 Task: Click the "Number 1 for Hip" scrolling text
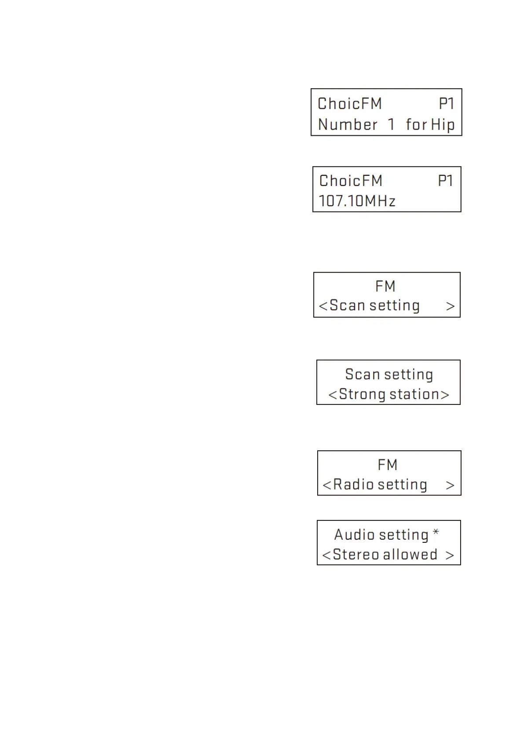click(386, 125)
